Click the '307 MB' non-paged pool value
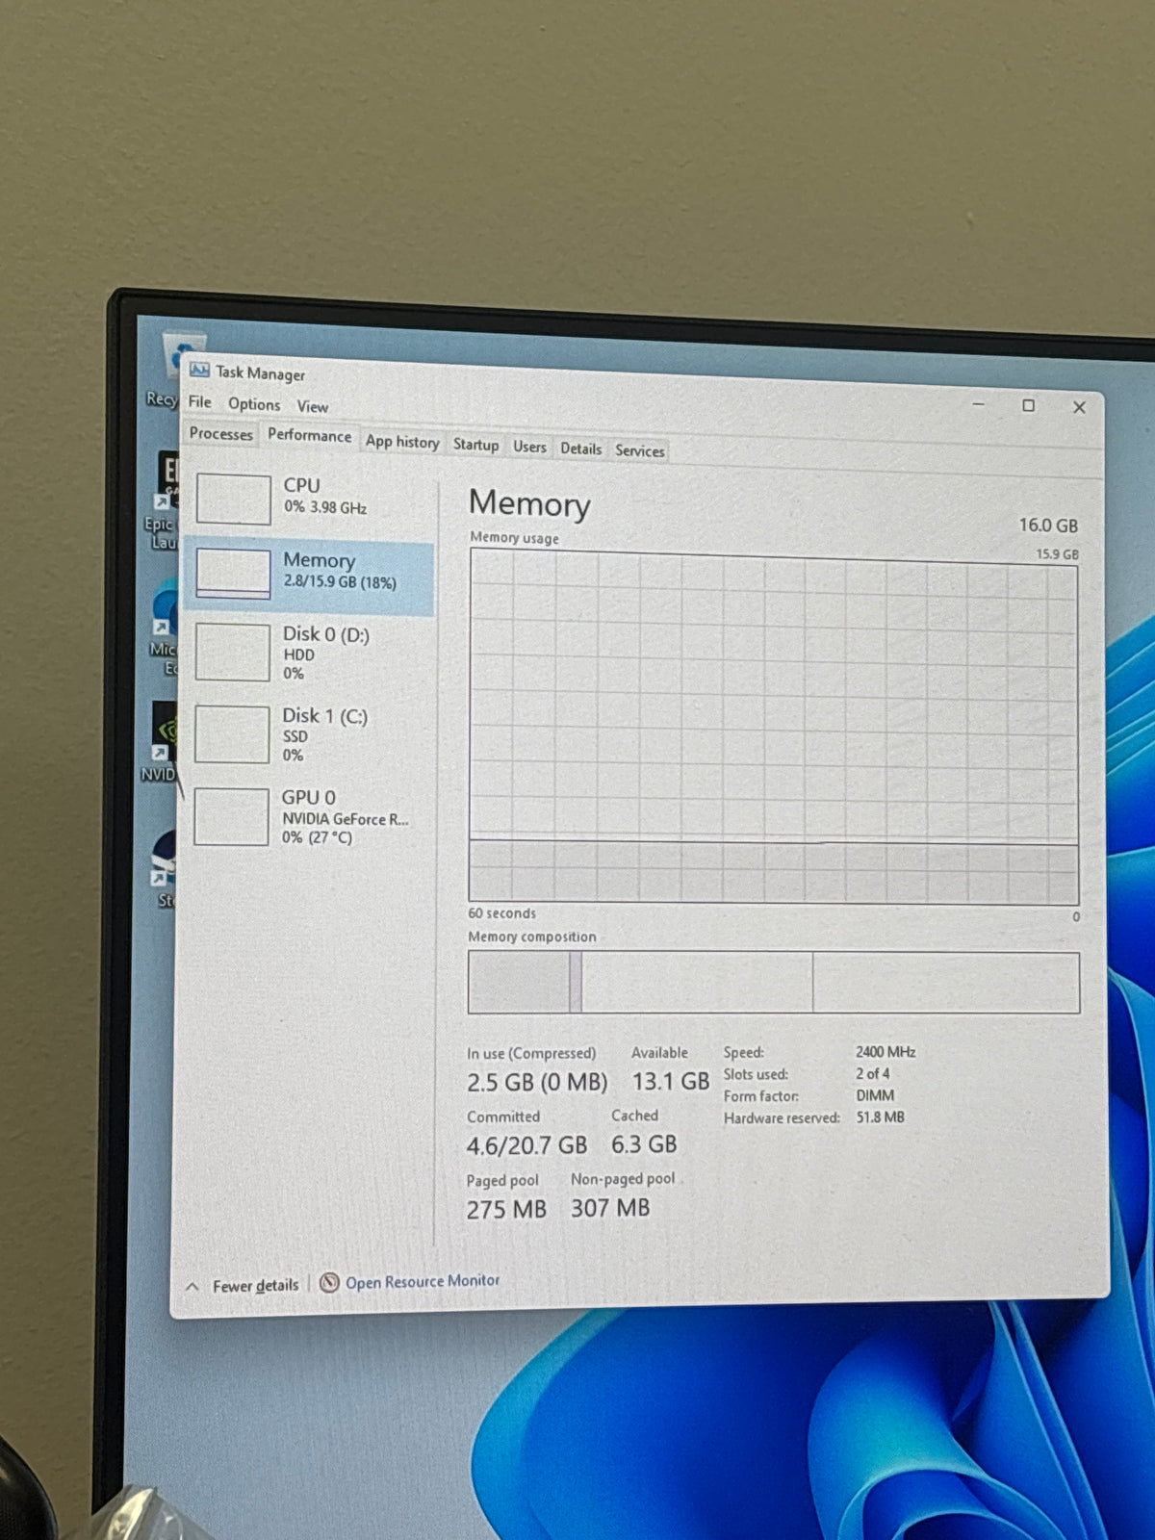The height and width of the screenshot is (1540, 1155). coord(610,1208)
